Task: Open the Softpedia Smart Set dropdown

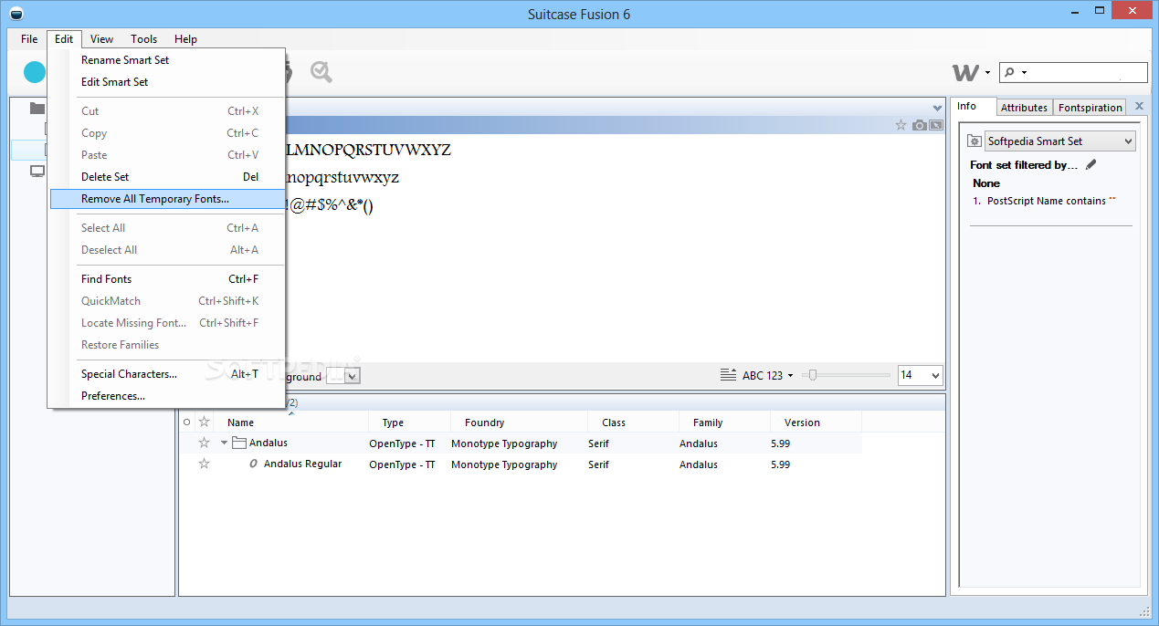Action: pos(1059,141)
